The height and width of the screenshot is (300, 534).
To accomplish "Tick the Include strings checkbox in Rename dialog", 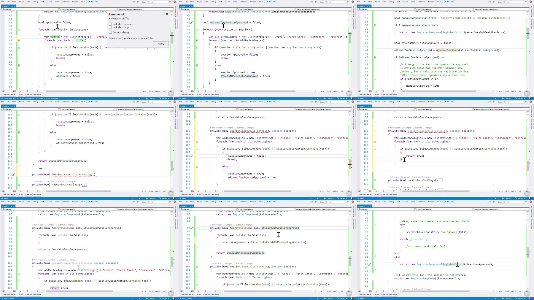I will pyautogui.click(x=110, y=27).
